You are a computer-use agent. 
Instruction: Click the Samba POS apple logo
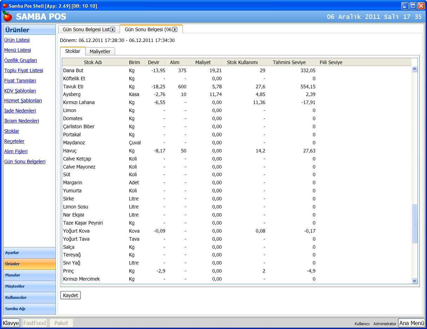(7, 16)
